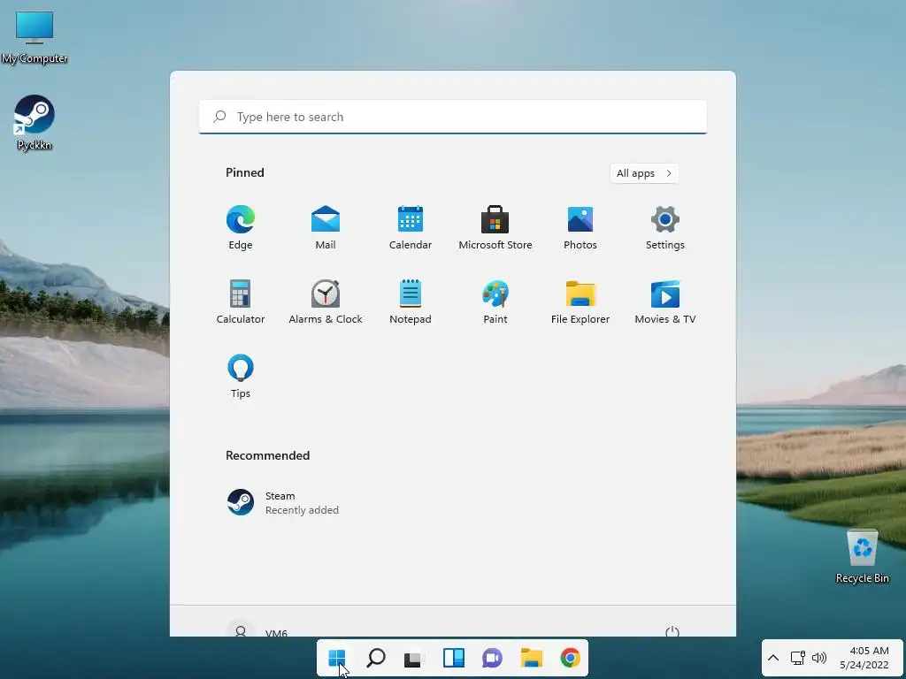Select the Recycle Bin icon

tap(862, 557)
